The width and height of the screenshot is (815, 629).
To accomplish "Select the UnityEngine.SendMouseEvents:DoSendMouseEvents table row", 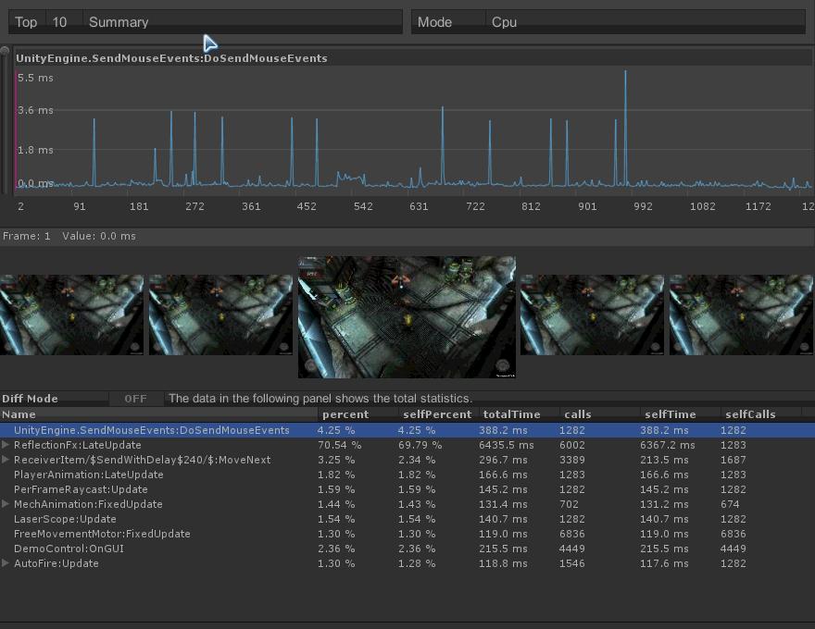I will click(x=407, y=430).
